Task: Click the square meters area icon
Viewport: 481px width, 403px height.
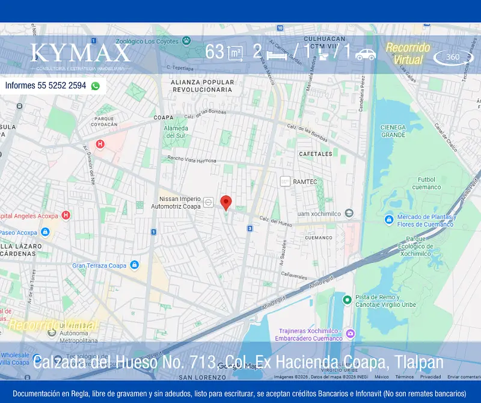Action: click(235, 53)
